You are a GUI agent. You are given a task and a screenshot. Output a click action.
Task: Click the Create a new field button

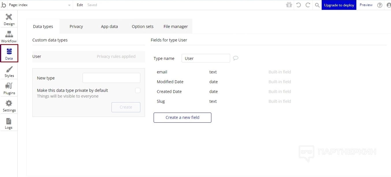(x=183, y=117)
